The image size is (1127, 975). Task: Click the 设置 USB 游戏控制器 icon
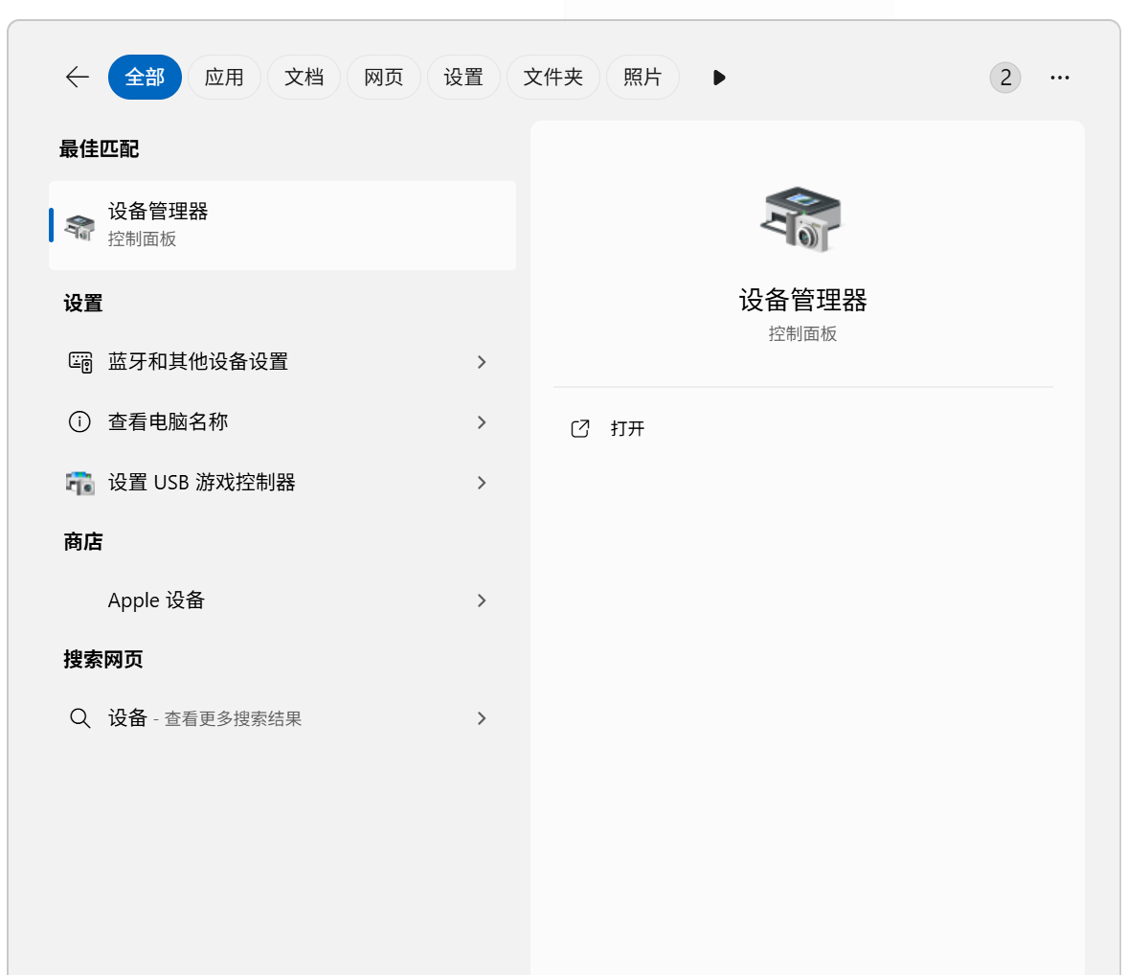click(79, 483)
